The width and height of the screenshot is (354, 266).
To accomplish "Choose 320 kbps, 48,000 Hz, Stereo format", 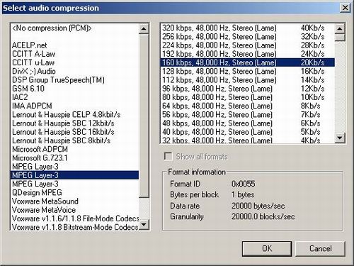I will click(248, 28).
